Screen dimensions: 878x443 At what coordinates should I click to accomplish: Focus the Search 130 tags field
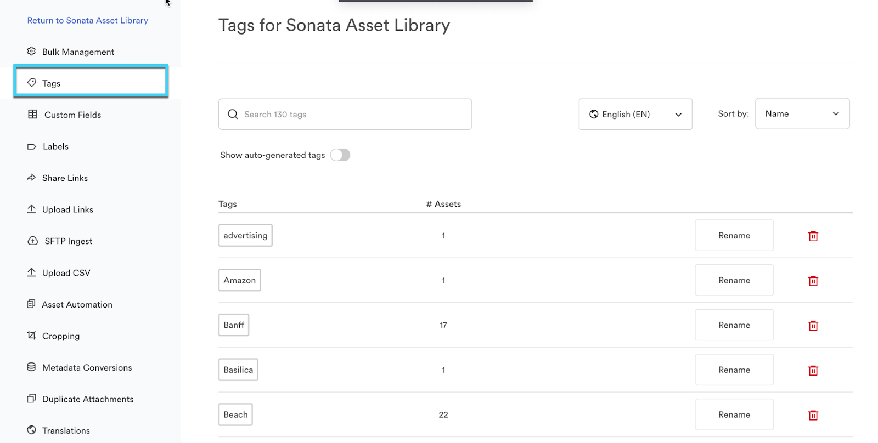pos(351,114)
